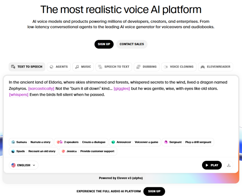Switch to the Text to Speech tab

pos(27,67)
